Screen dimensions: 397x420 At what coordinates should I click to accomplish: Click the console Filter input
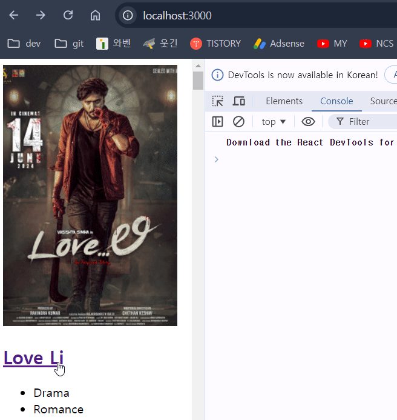point(363,122)
